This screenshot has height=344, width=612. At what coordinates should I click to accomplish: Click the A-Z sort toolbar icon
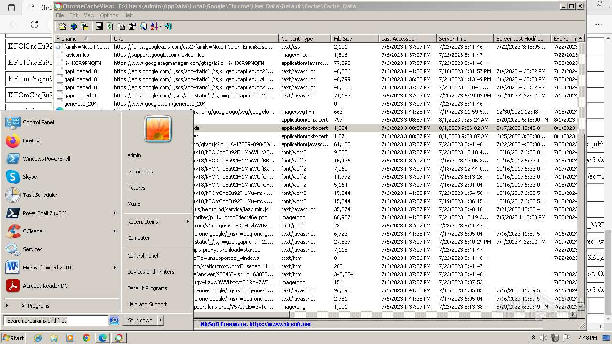tap(154, 27)
